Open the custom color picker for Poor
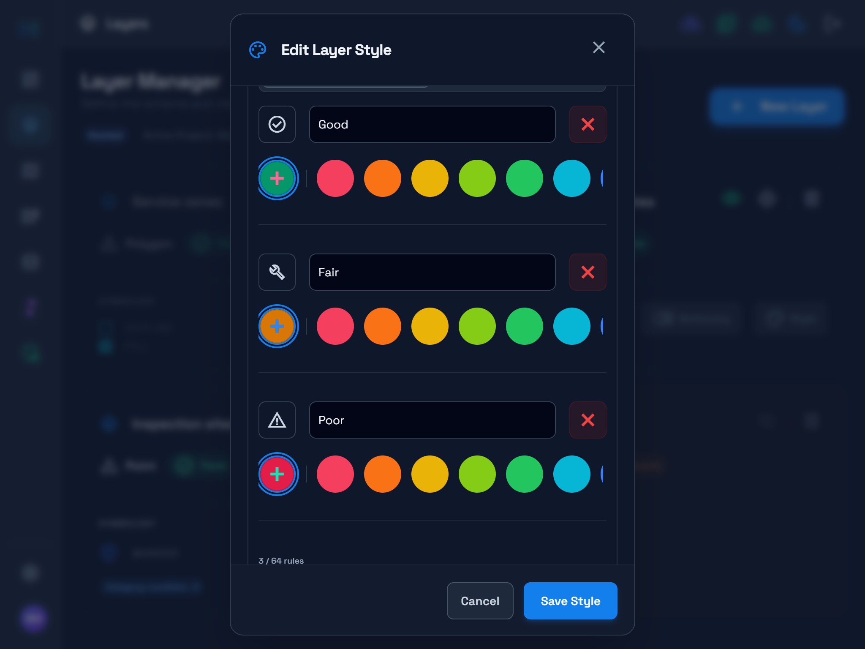This screenshot has width=865, height=649. click(x=277, y=474)
